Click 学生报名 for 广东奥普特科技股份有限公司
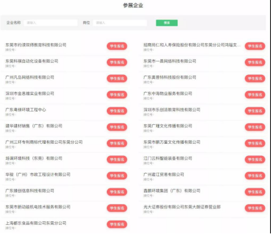Image resolution: width=271 pixels, height=234 pixels. 255,79
